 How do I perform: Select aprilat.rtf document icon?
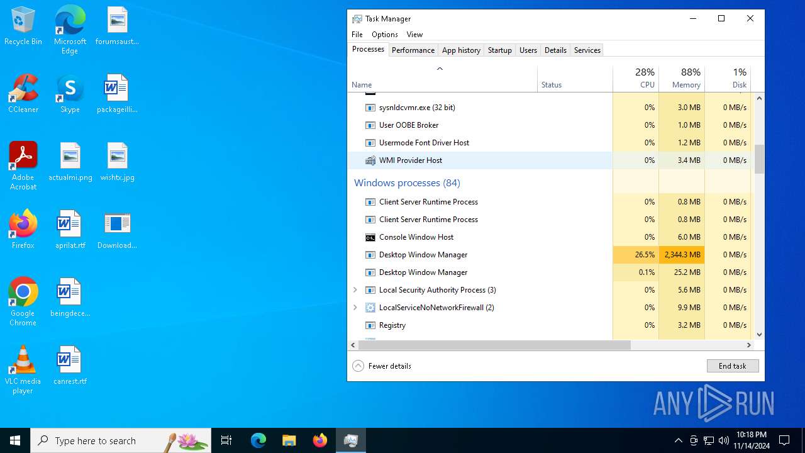click(70, 230)
